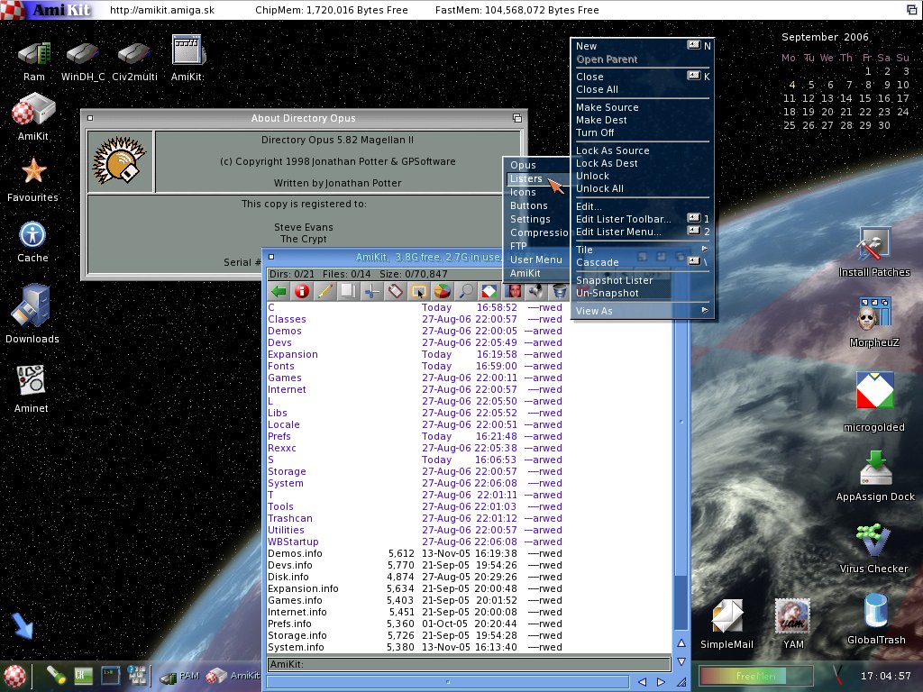The width and height of the screenshot is (923, 692).
Task: Open the WinDH_C drive icon
Action: 82,60
